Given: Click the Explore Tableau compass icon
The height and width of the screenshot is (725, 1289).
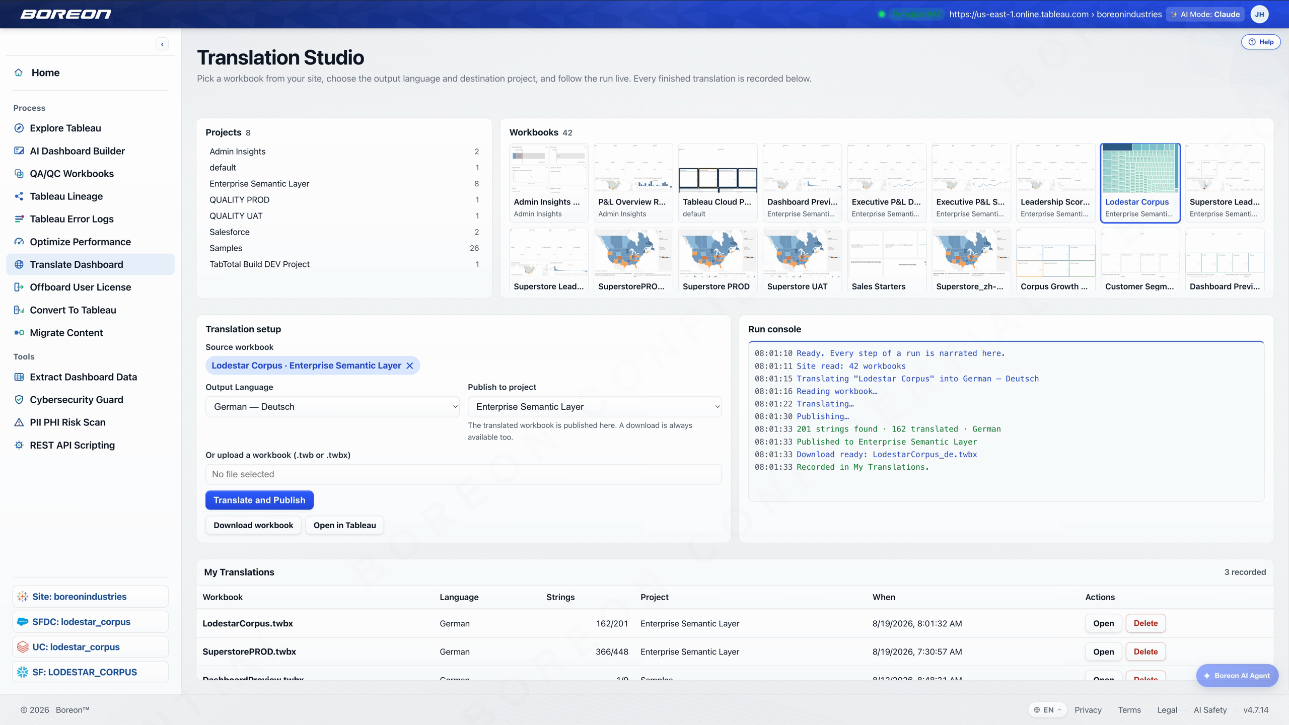Looking at the screenshot, I should [x=19, y=128].
